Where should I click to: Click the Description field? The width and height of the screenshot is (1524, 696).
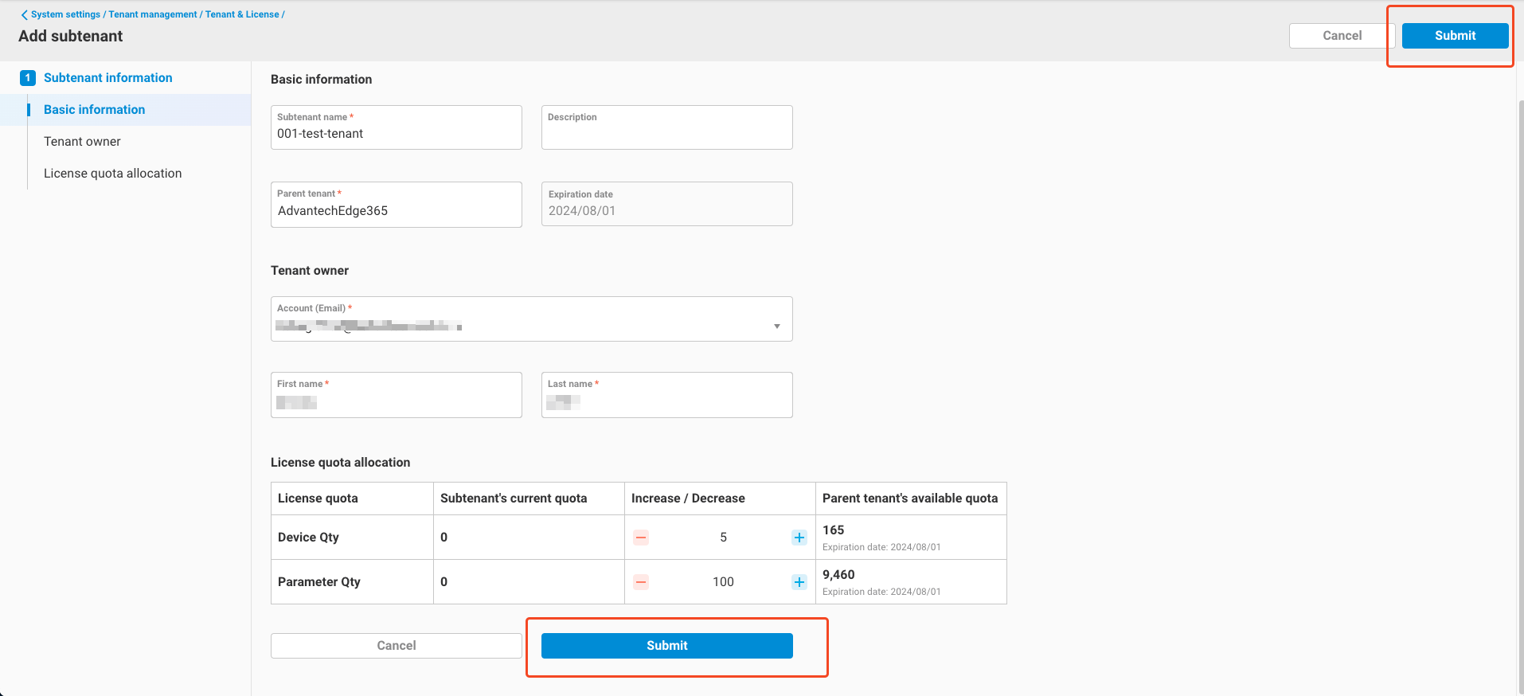click(667, 127)
